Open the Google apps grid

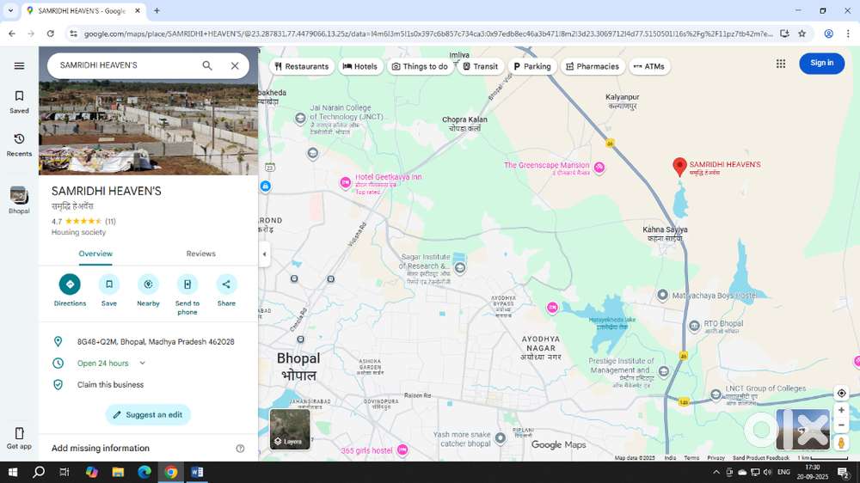tap(780, 64)
